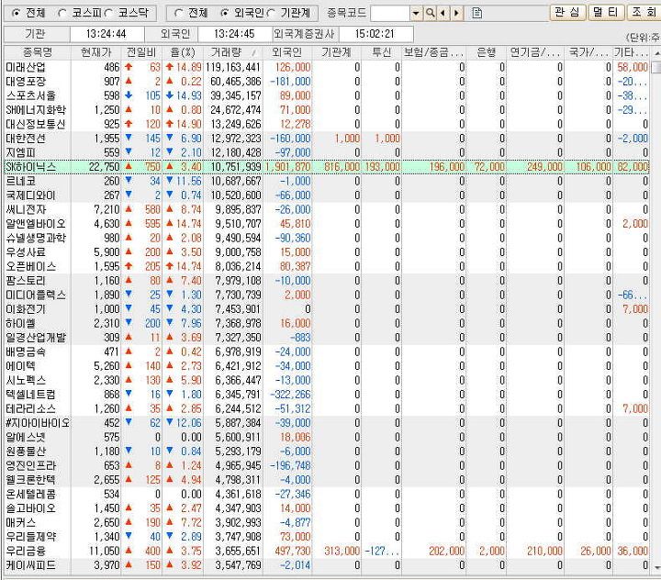Click scrollbar up arrow of table
Viewport: 661px width, 580px height.
coord(655,53)
